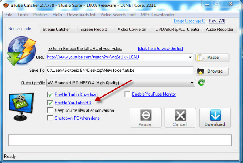The height and width of the screenshot is (163, 243).
Task: Enable the YouTube Monitor checkbox
Action: [128, 94]
